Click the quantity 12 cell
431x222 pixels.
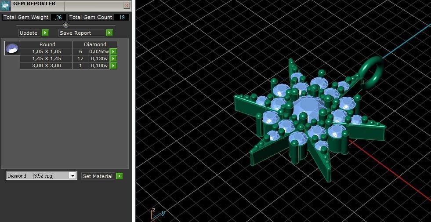pos(80,58)
